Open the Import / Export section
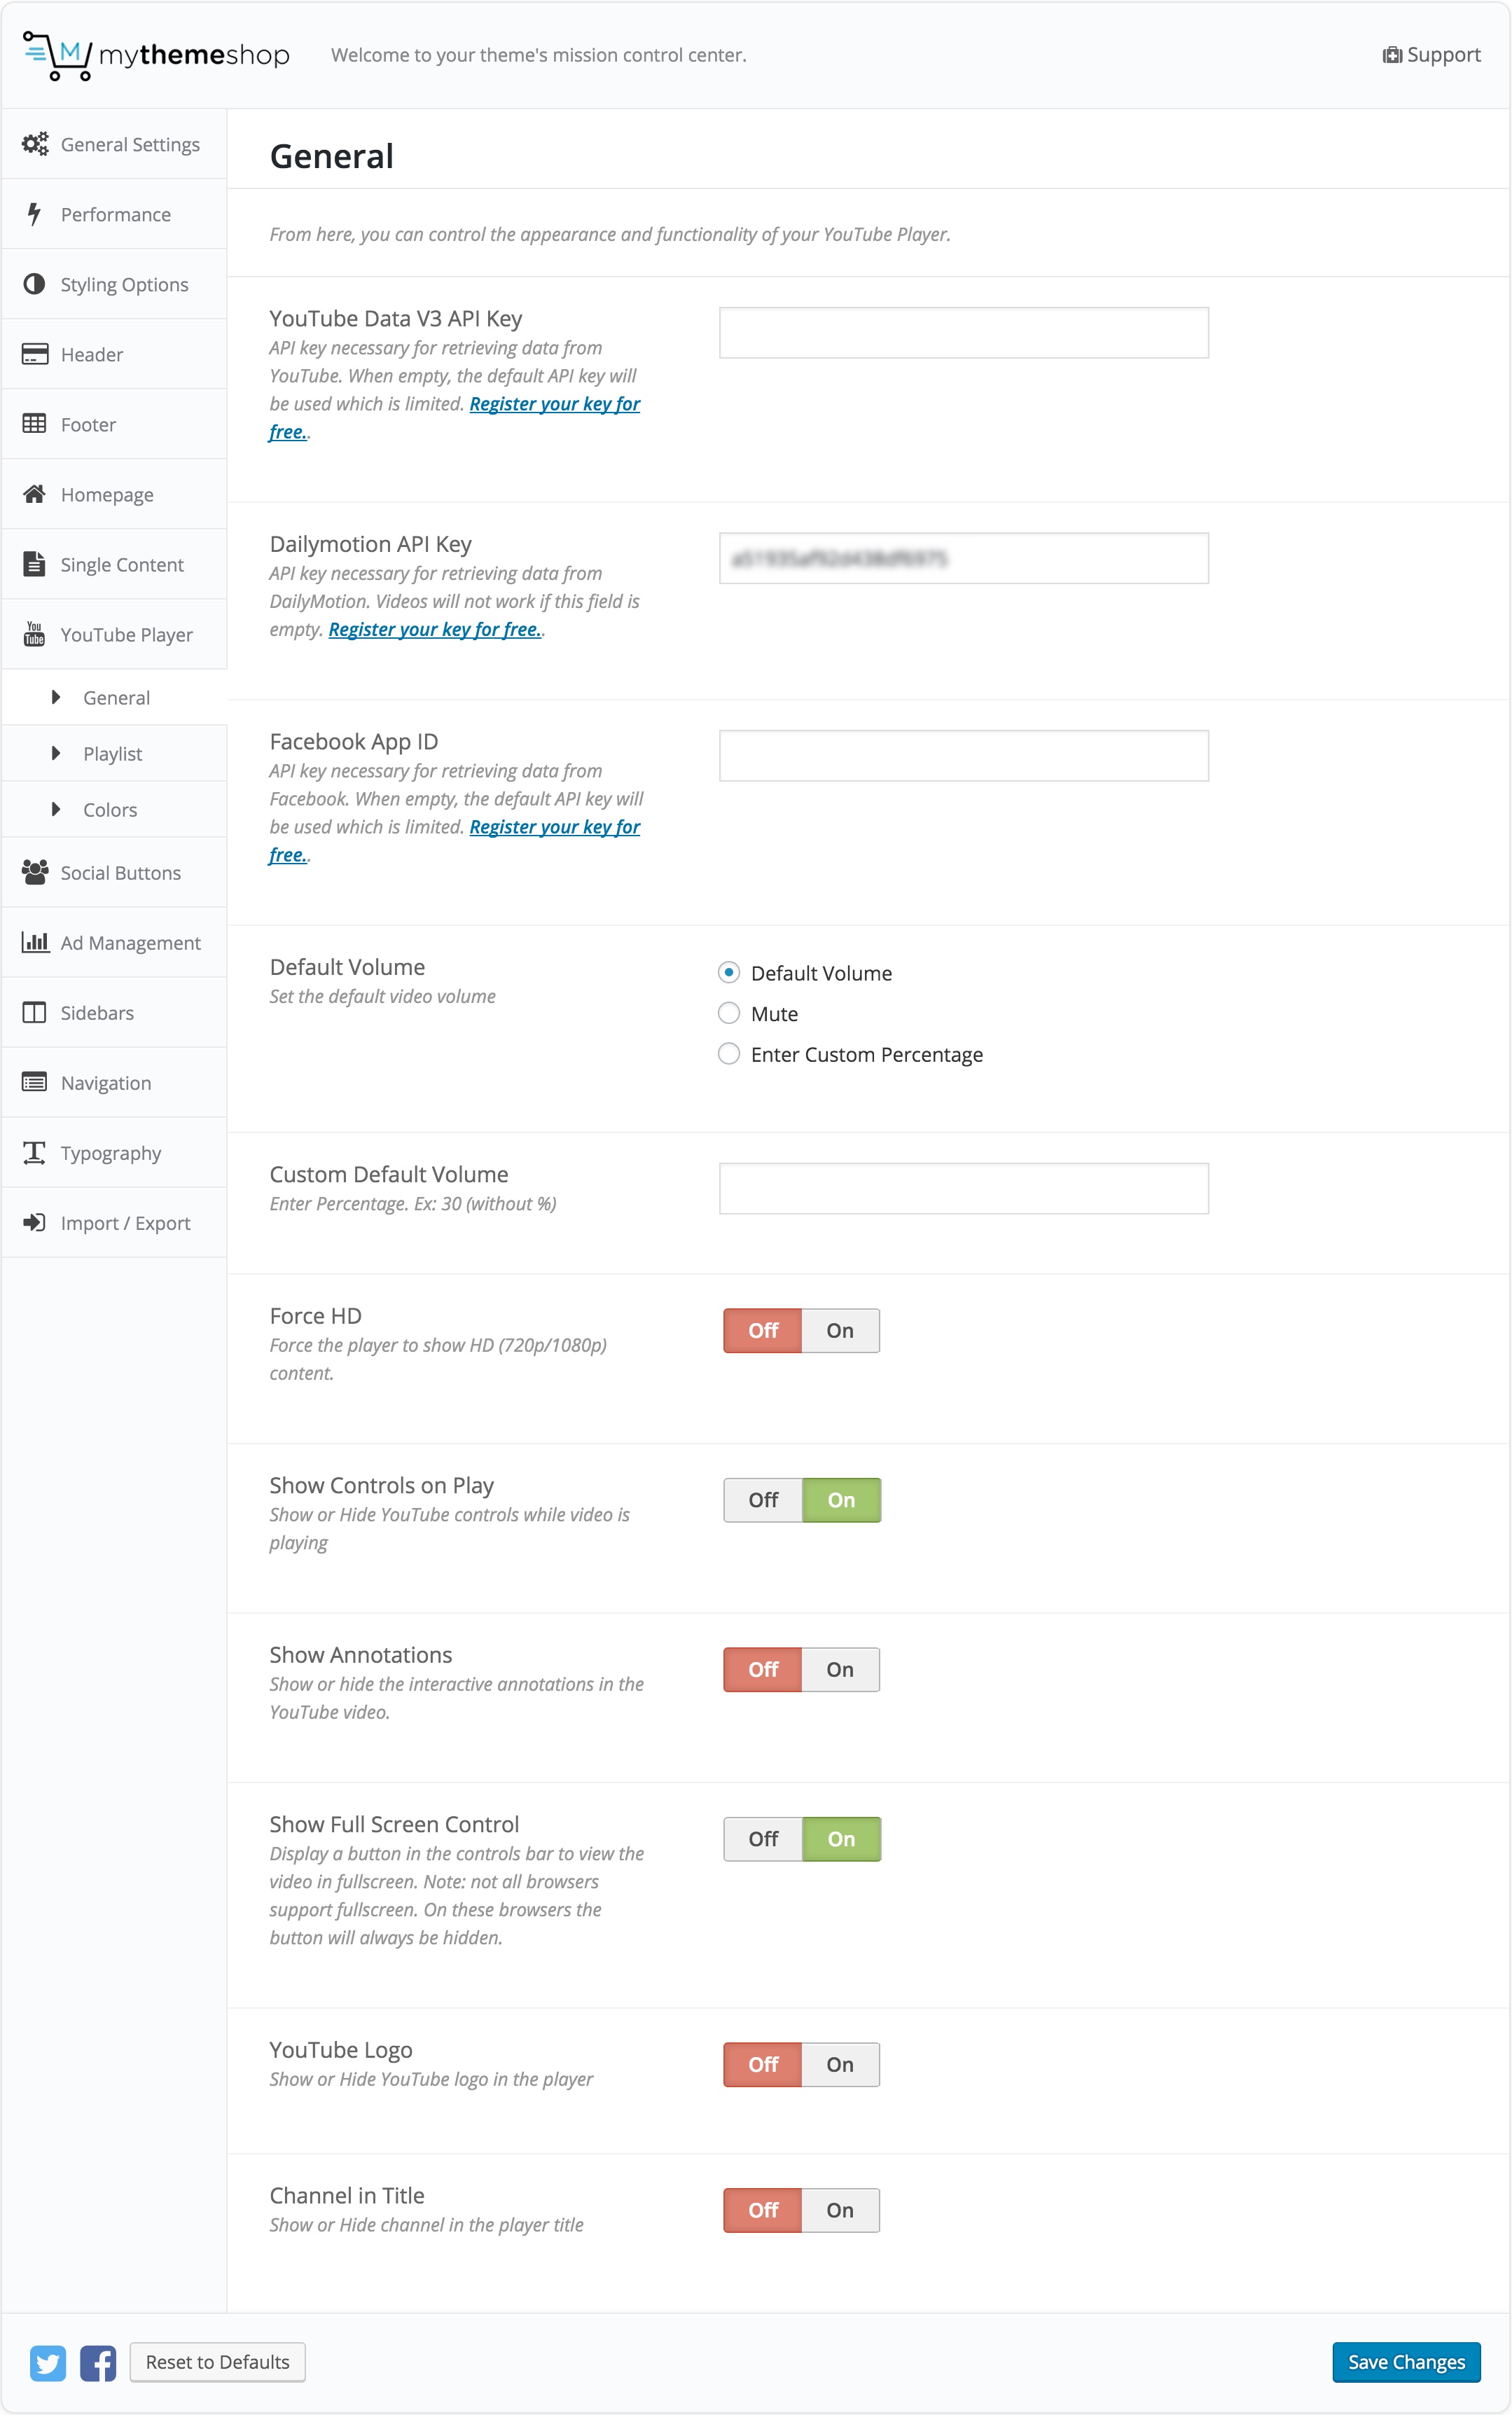Screen dimensions: 1512x2415 point(125,1222)
